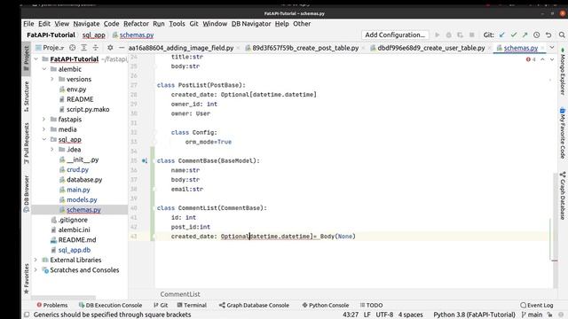The width and height of the screenshot is (568, 319).
Task: Open the DB Browser tool window
Action: click(x=26, y=194)
